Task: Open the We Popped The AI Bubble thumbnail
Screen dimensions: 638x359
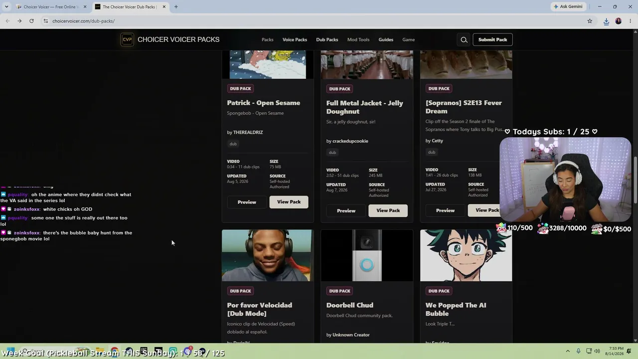Action: pos(466,255)
